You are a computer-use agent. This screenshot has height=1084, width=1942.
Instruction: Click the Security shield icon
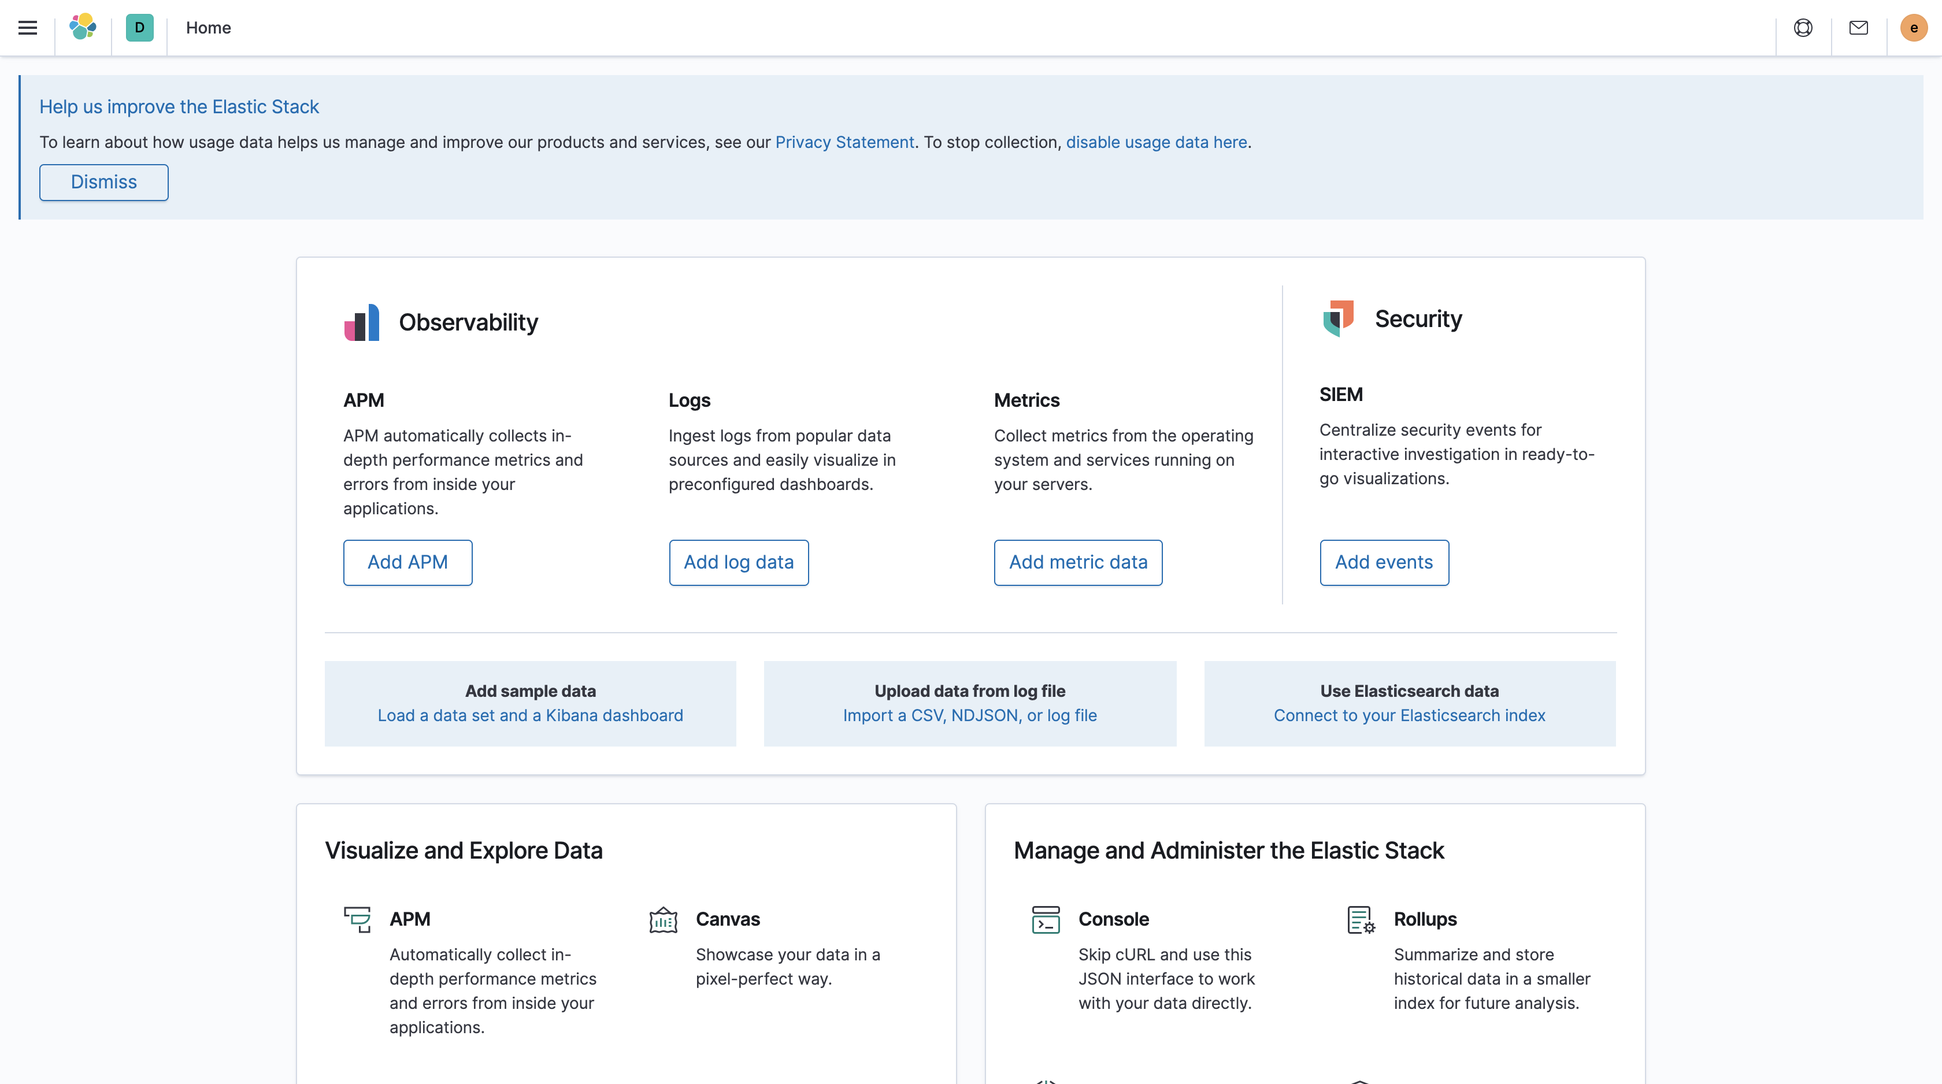1338,318
